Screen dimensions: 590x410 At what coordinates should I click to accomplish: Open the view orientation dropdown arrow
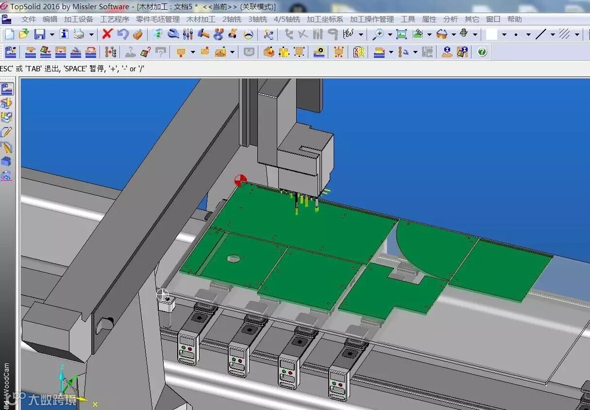[x=475, y=35]
